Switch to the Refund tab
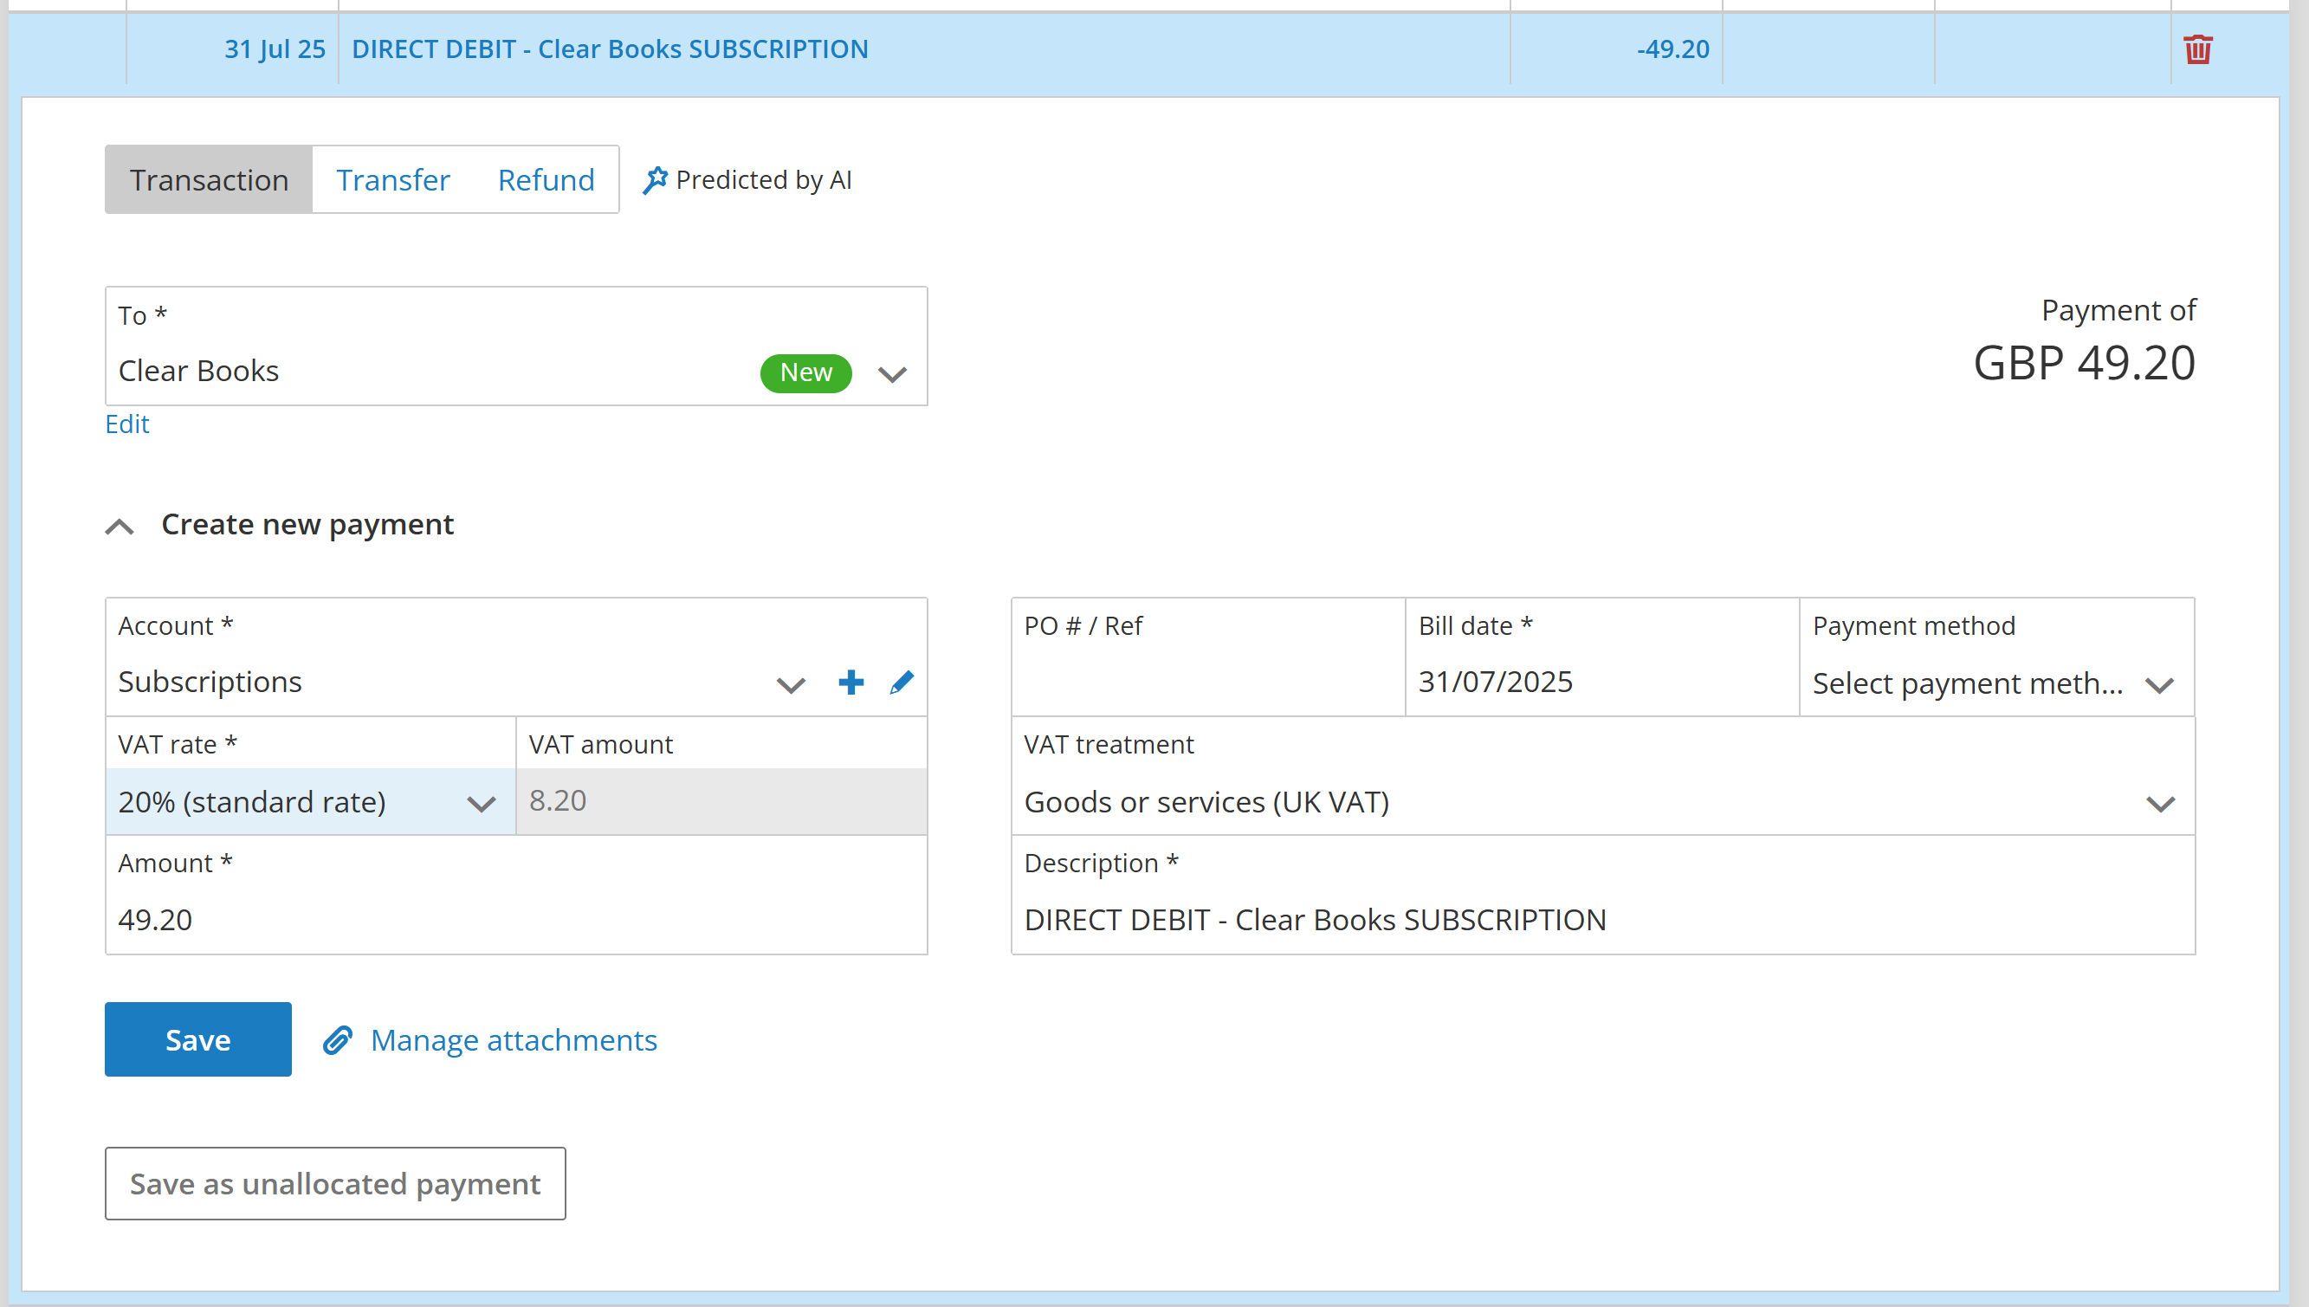Screen dimensions: 2309x1307 pos(546,180)
